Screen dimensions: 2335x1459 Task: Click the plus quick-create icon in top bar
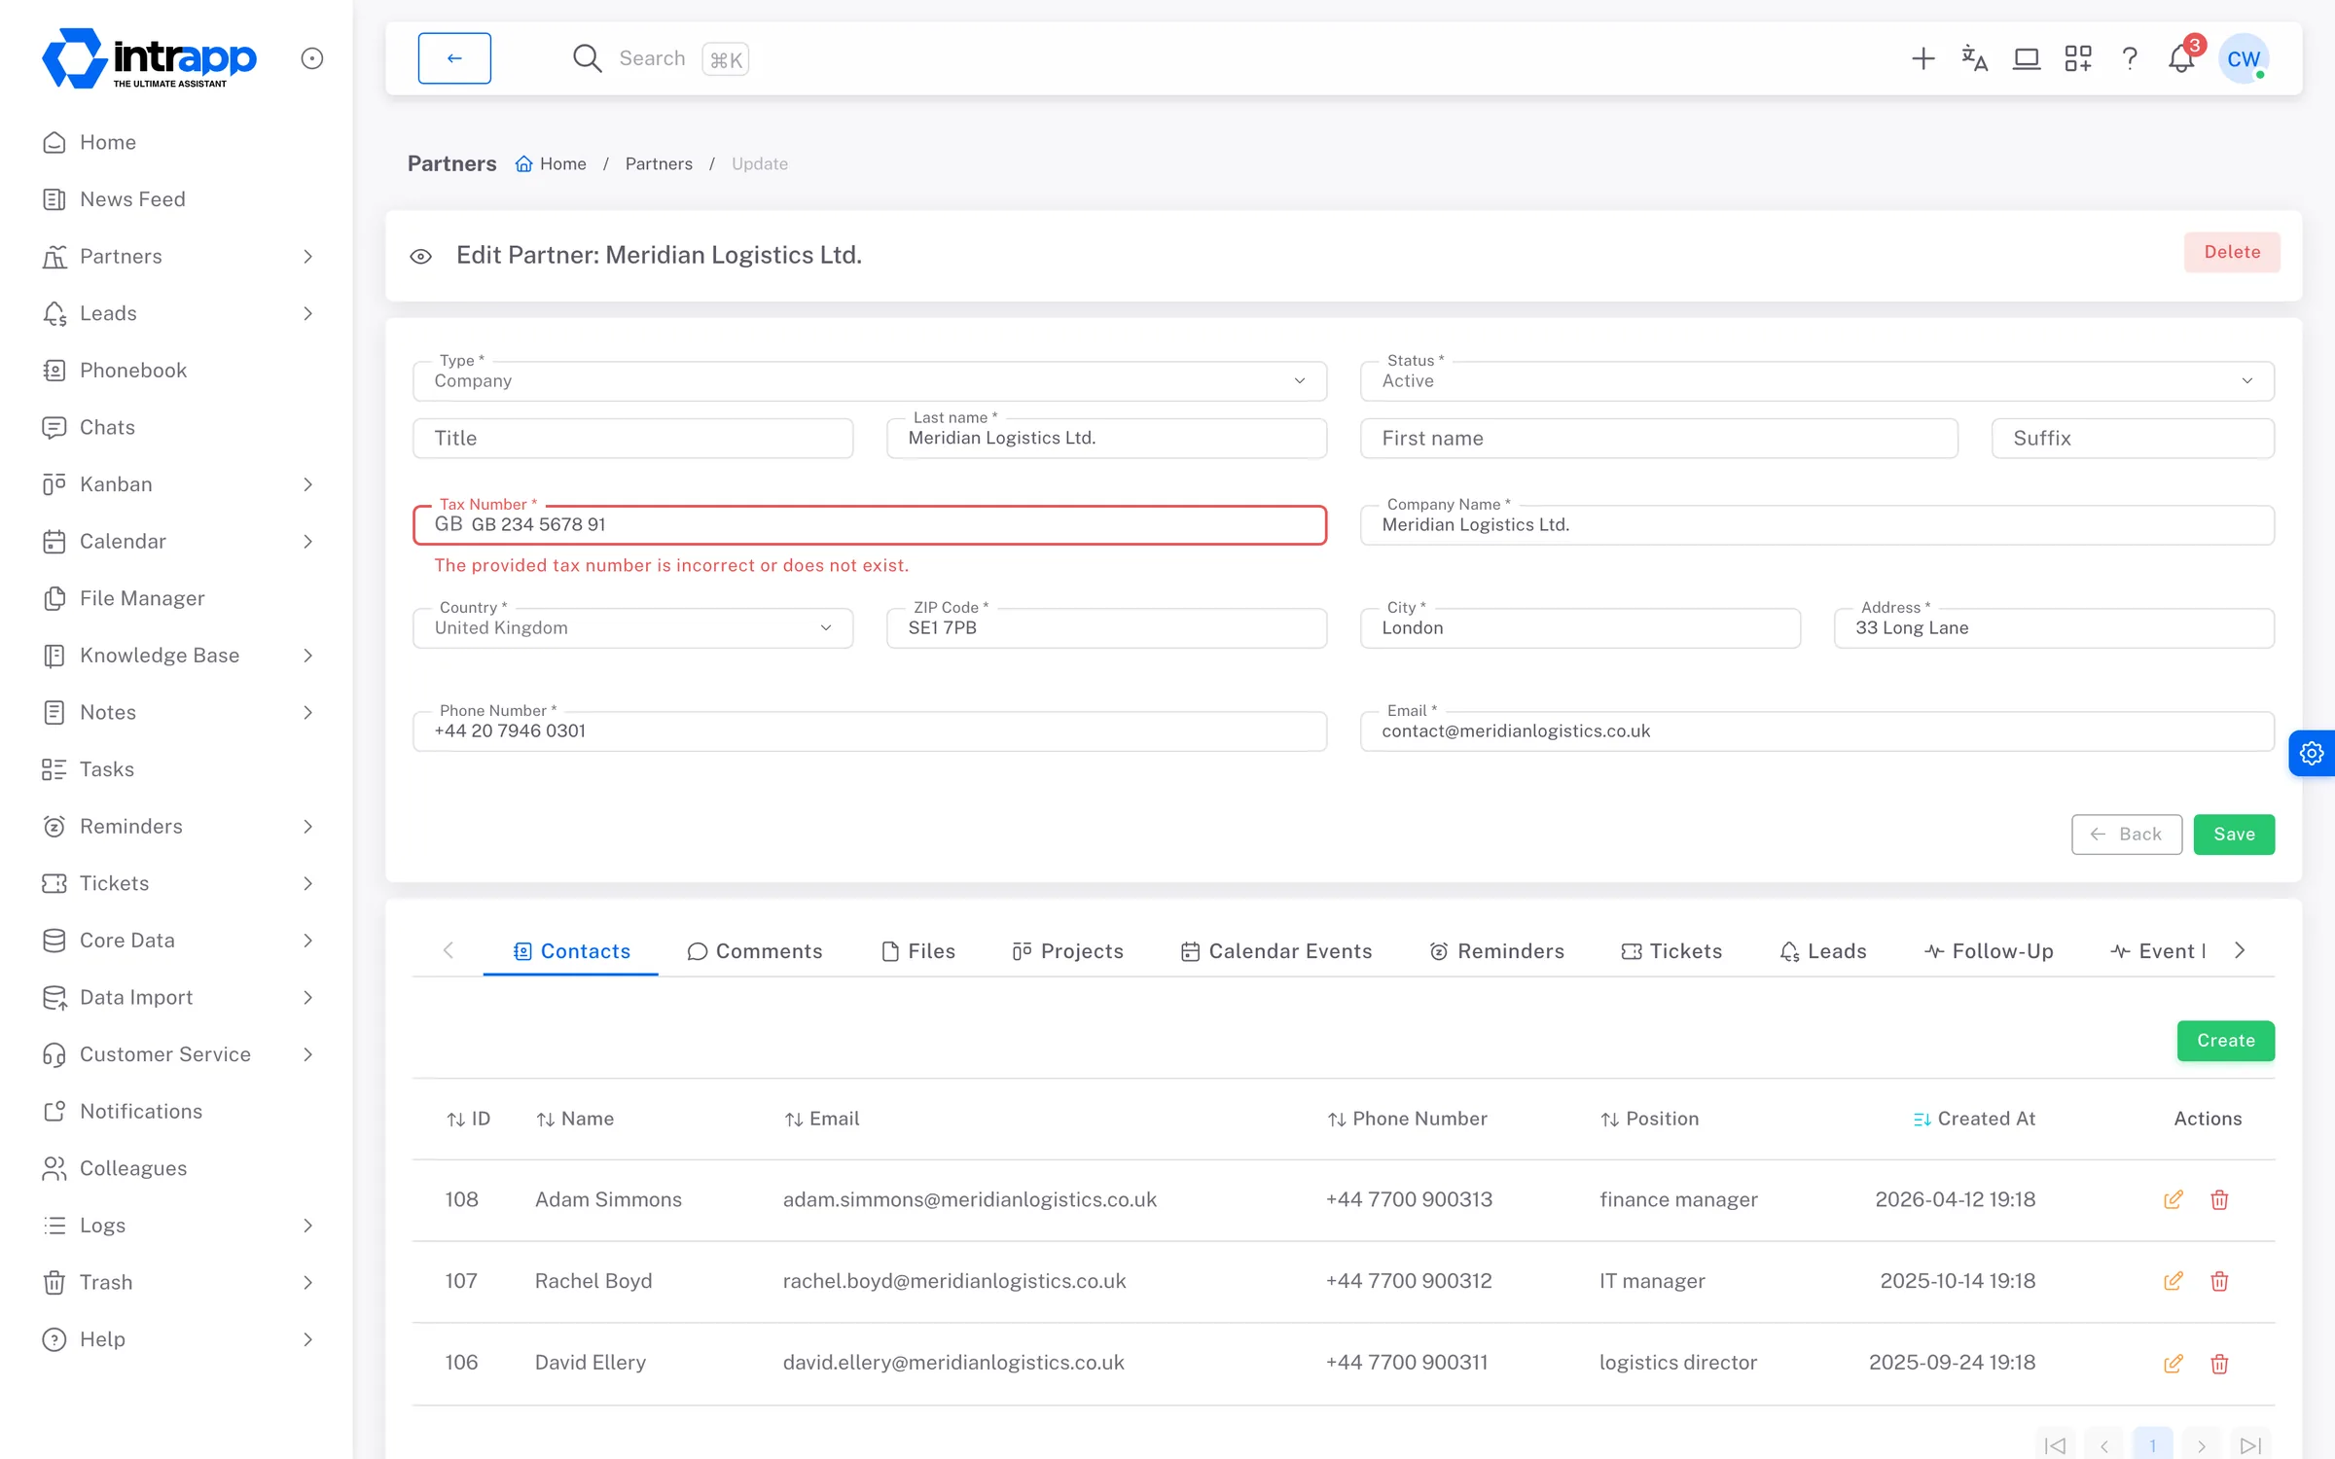pos(1922,58)
